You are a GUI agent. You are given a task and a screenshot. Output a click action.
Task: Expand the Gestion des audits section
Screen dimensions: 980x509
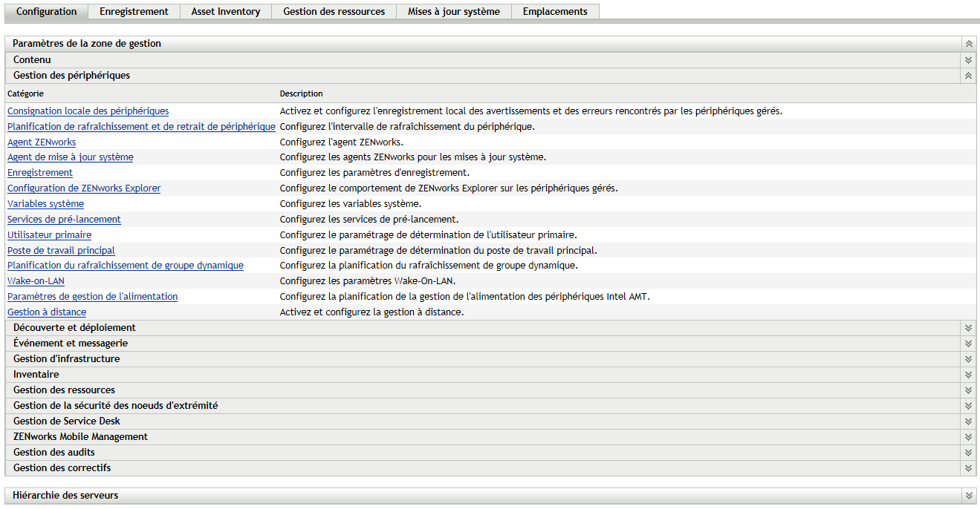click(969, 453)
